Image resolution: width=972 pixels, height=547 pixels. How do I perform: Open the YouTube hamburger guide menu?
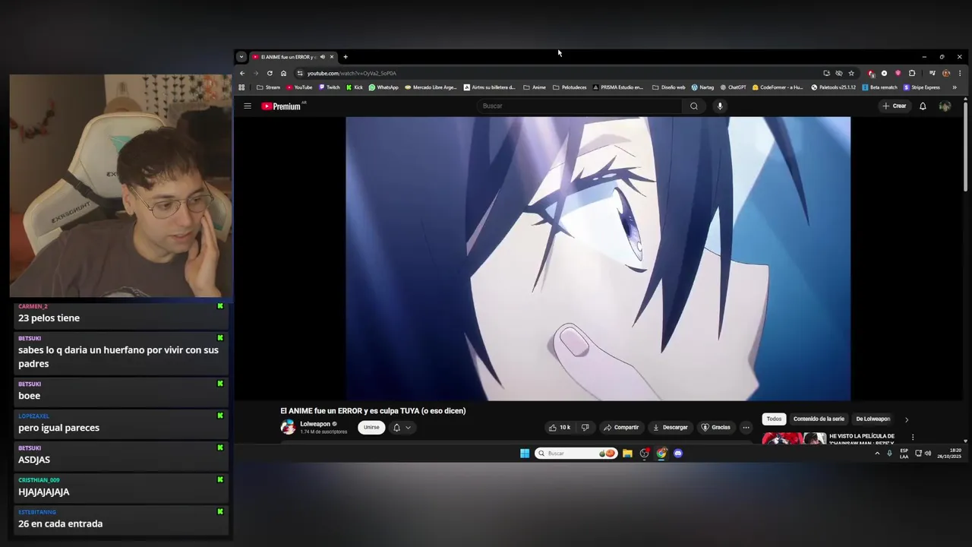tap(247, 106)
